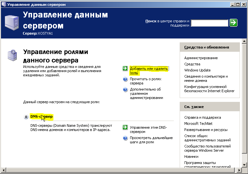This screenshot has width=248, height=174.
Task: Open Просмотреть дальнейшие шаги для роли link
Action: pos(151,140)
